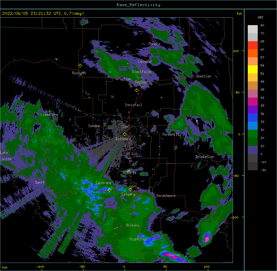Click the Ponoka town label
Image resolution: width=277 pixels, height=271 pixels.
point(154,44)
